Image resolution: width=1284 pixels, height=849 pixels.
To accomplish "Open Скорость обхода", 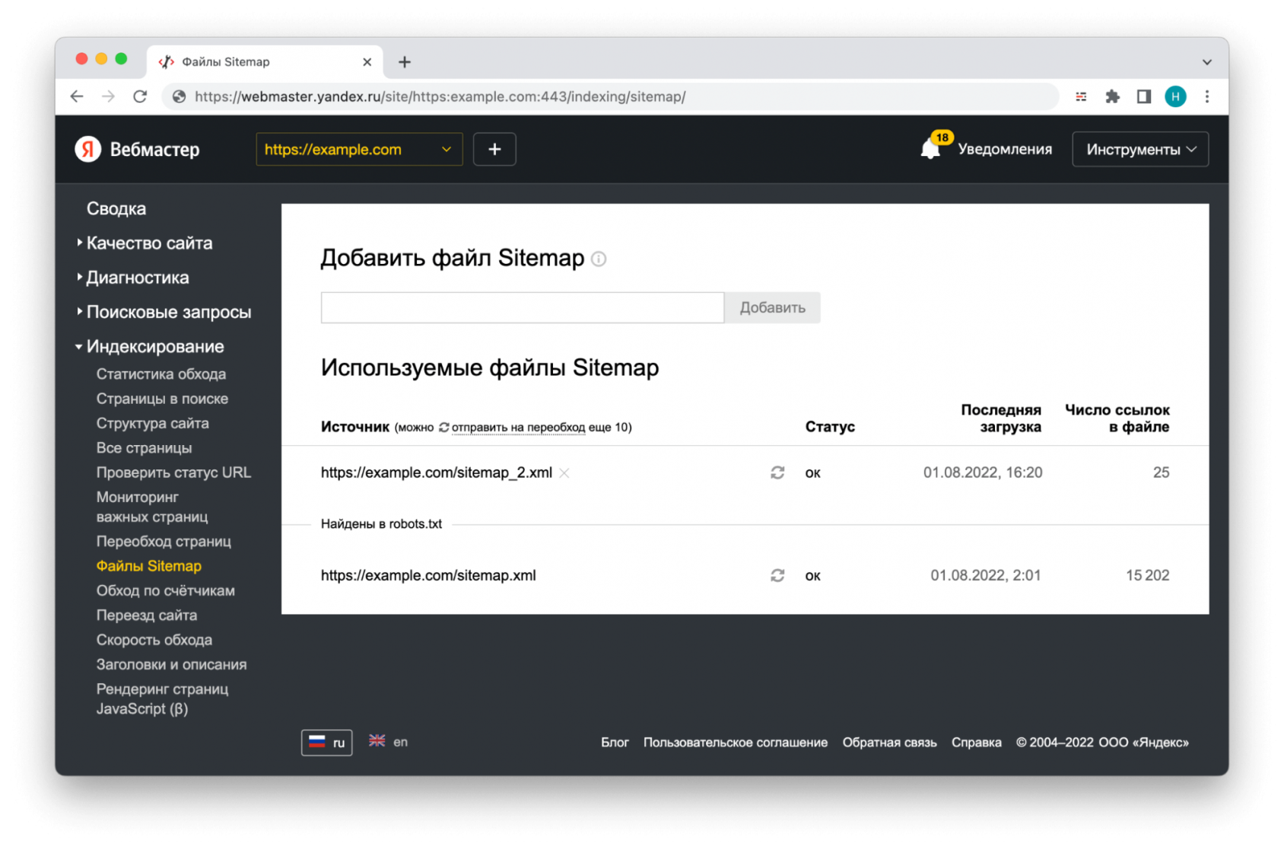I will [154, 640].
